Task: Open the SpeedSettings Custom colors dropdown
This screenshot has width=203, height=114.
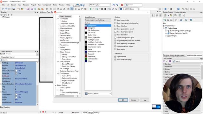Action: [98, 20]
